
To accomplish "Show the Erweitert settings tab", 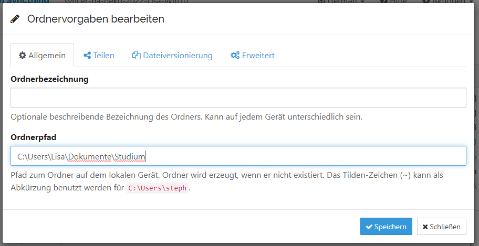I will click(253, 55).
